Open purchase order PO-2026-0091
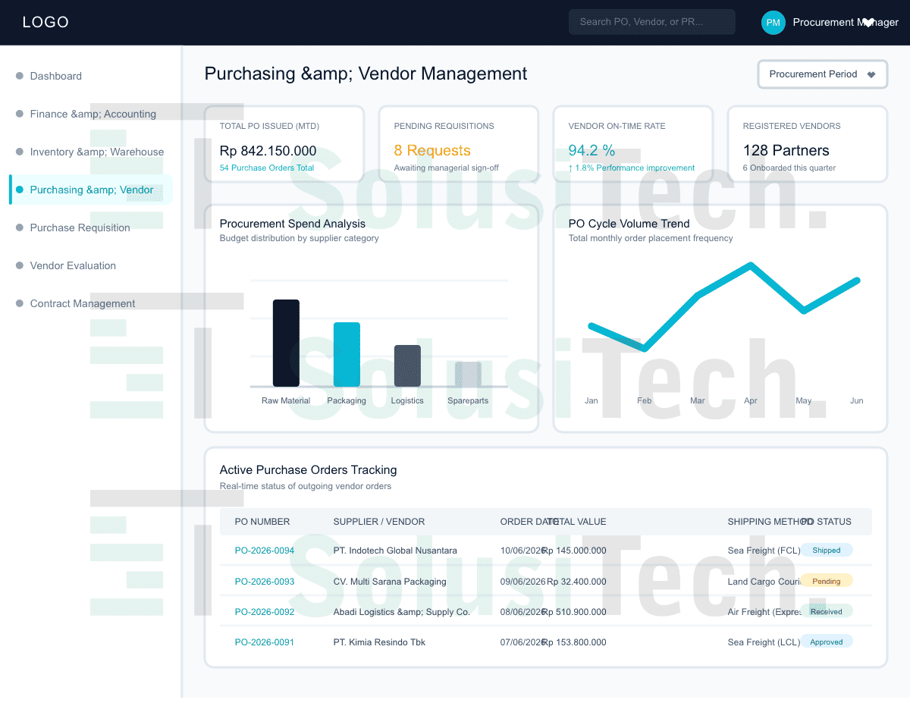Screen dimensions: 910x728 (265, 642)
